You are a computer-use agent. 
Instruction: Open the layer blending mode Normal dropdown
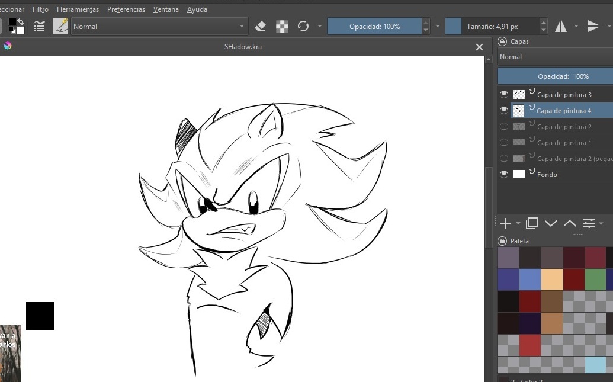(x=555, y=57)
